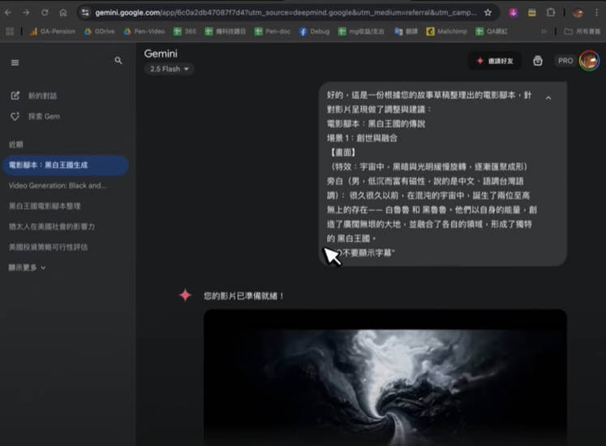Search chats with the magnifier icon
Viewport: 606px width, 446px height.
[x=118, y=61]
